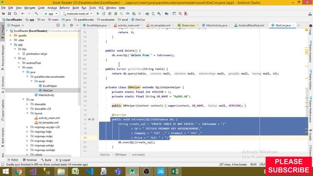Click the Save All toolbar icon
Screen dimensions: 313x176
(x=9, y=14)
